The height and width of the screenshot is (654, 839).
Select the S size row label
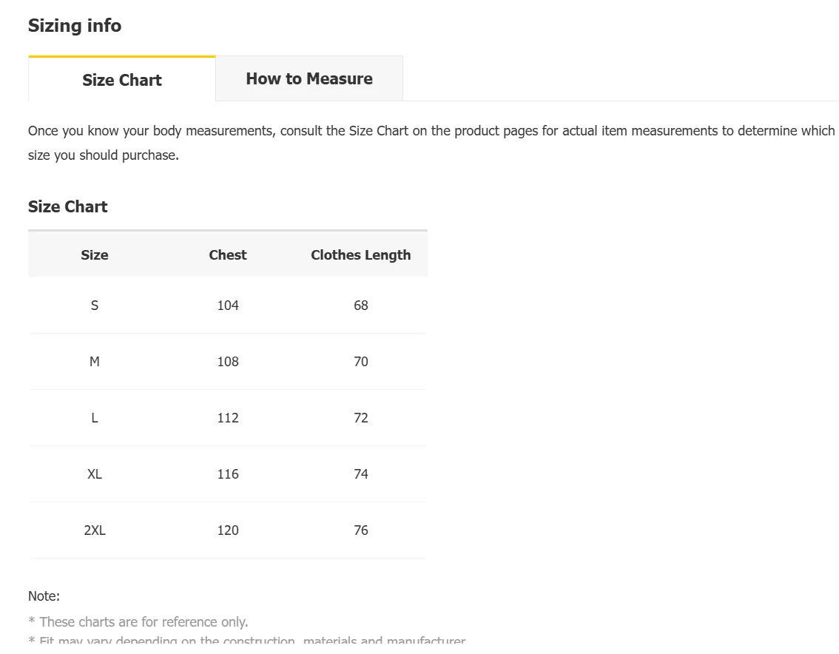pos(95,306)
